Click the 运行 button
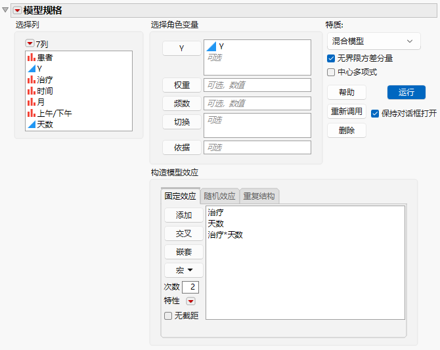 click(x=407, y=93)
